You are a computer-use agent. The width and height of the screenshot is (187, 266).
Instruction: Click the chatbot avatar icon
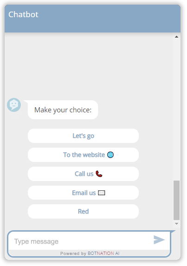coord(14,105)
